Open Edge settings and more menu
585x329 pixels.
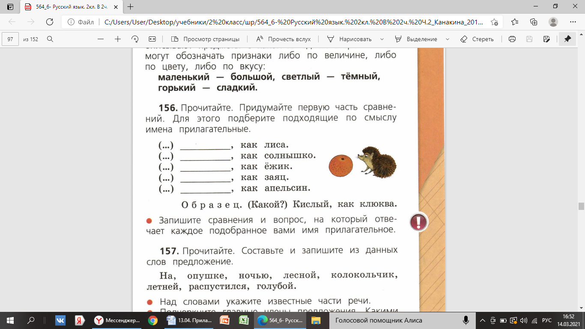pyautogui.click(x=573, y=22)
